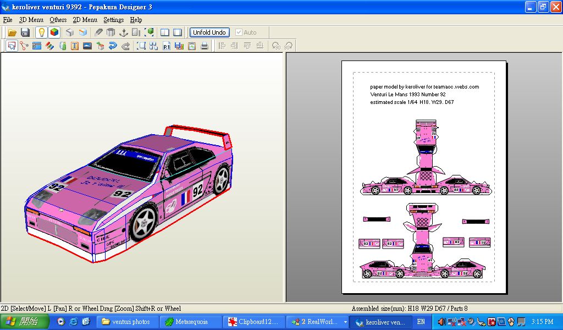Viewport: 563px width, 330px height.
Task: Open the Others menu
Action: tap(58, 20)
